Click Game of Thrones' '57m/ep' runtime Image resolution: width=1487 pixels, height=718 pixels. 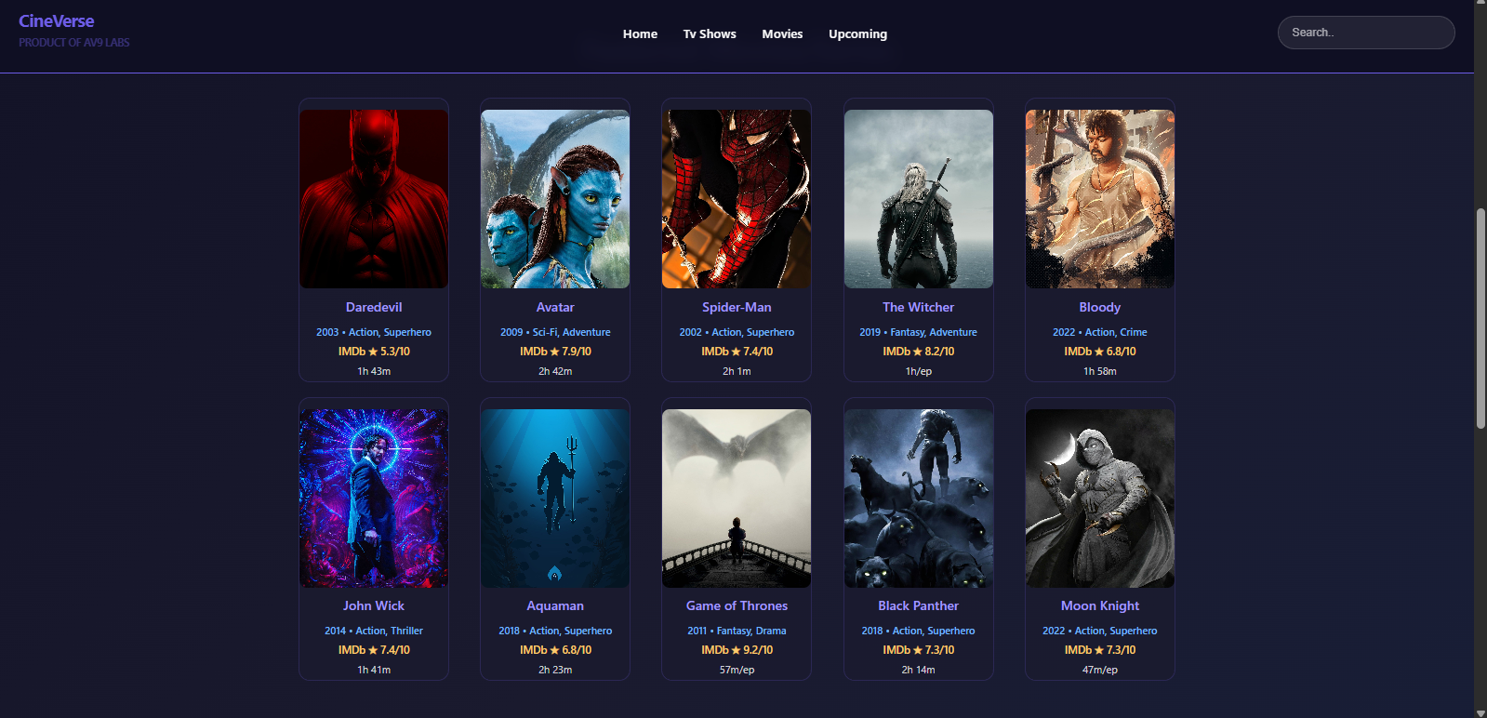pyautogui.click(x=737, y=670)
